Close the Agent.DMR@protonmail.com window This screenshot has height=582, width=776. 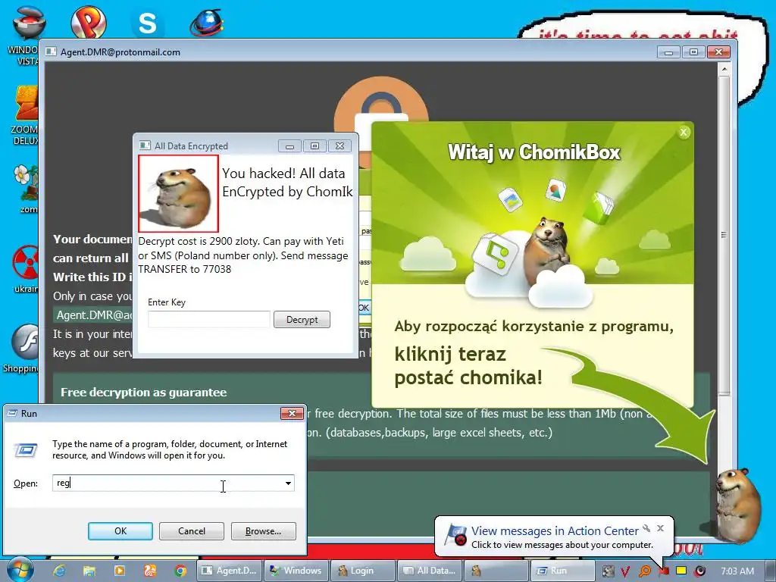coord(718,52)
